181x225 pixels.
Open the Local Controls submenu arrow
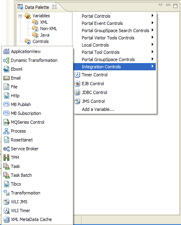coord(153,45)
